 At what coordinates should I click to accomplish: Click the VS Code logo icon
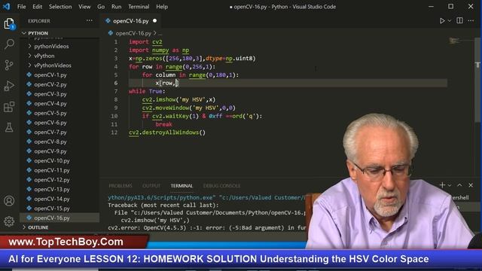tap(6, 7)
